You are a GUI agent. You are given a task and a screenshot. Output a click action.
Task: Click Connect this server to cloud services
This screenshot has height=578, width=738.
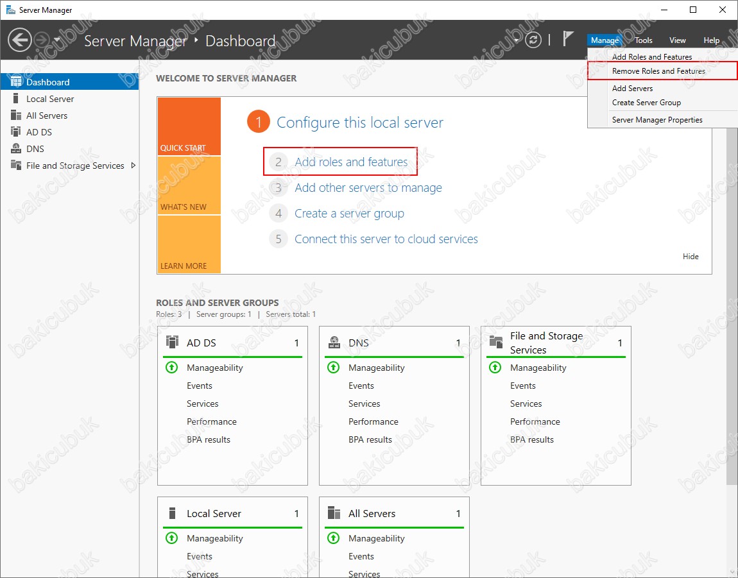click(x=386, y=239)
